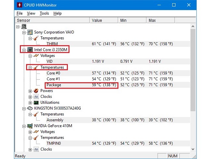
Task: Select the Package temperature row
Action: (x=118, y=85)
